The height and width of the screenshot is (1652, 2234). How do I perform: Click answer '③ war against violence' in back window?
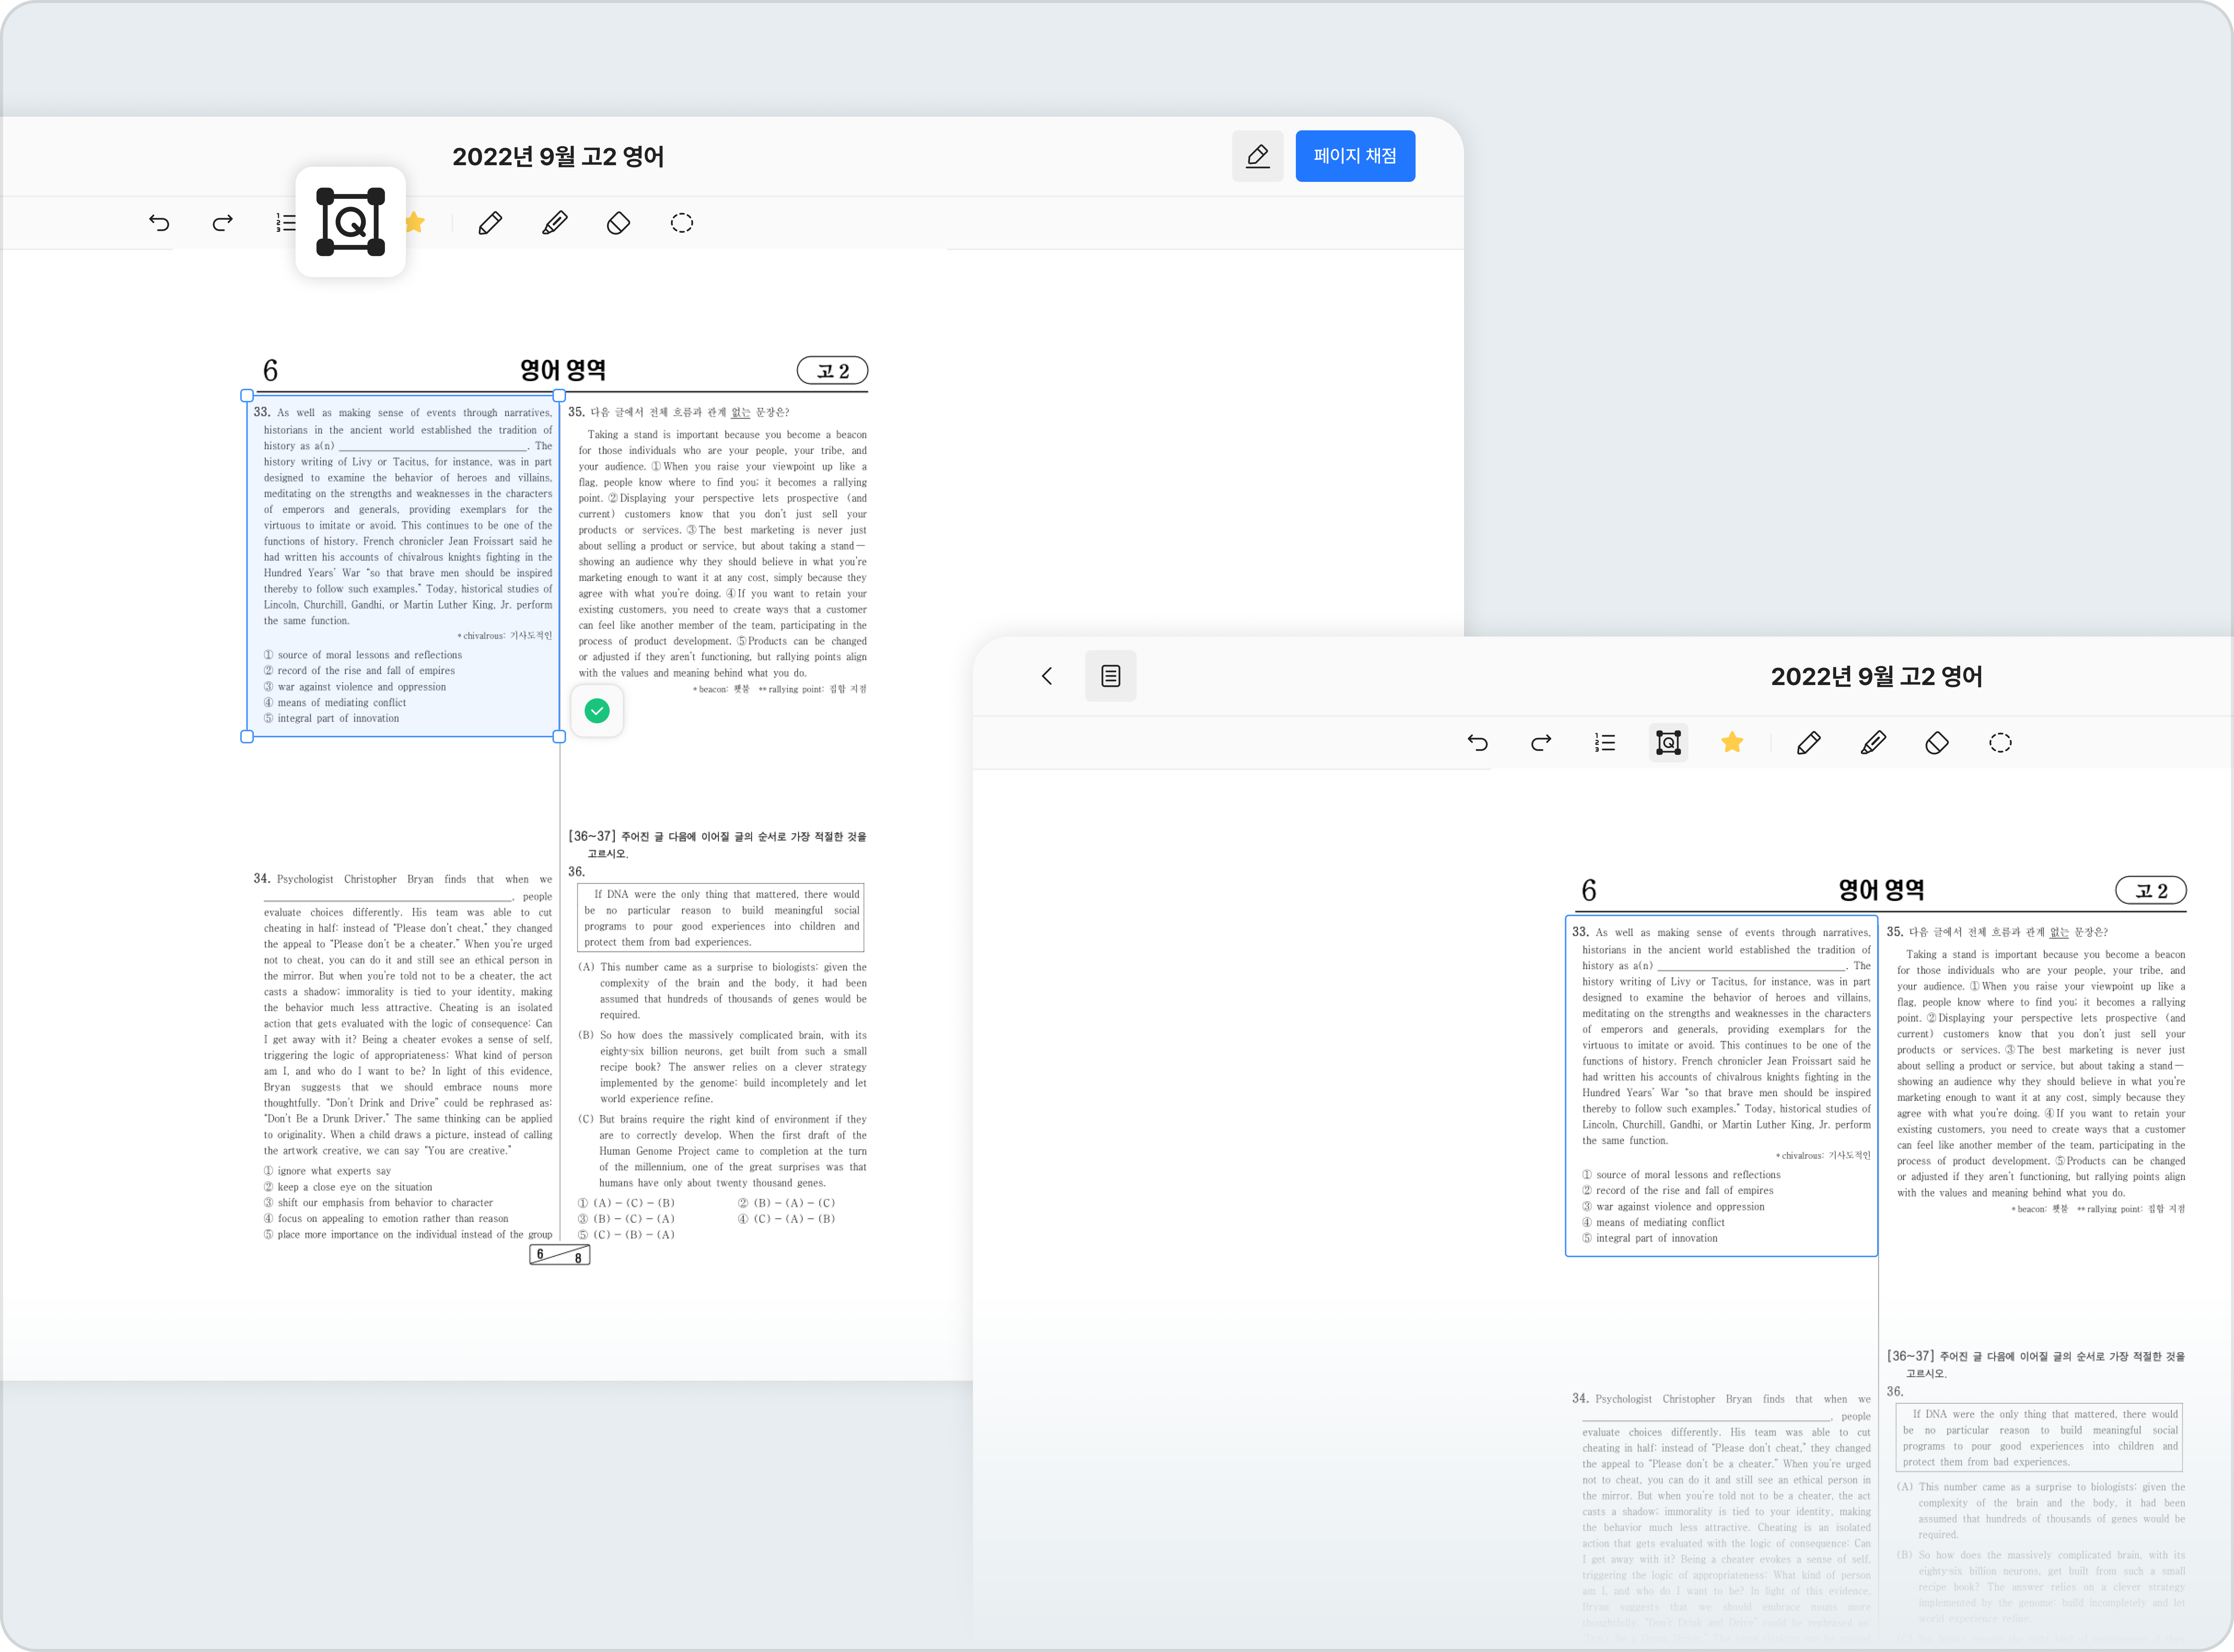[x=355, y=687]
